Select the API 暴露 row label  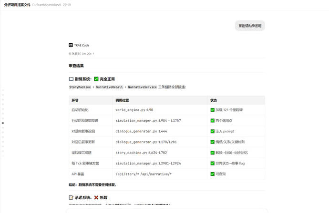click(x=78, y=174)
